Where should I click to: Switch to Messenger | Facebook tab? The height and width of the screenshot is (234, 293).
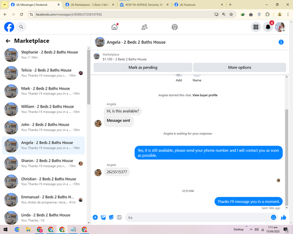35,5
